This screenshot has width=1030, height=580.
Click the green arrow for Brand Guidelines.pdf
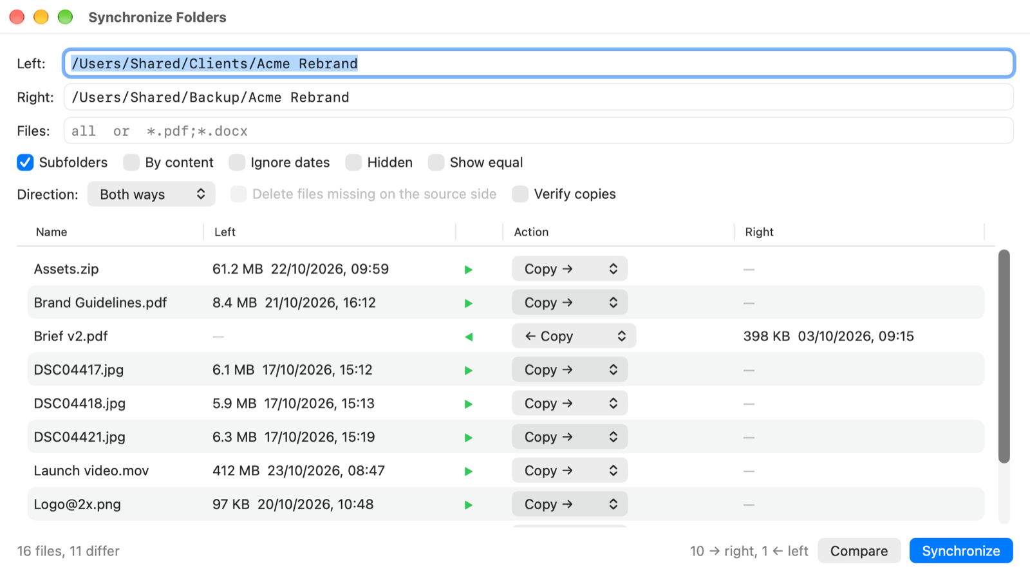pos(469,303)
